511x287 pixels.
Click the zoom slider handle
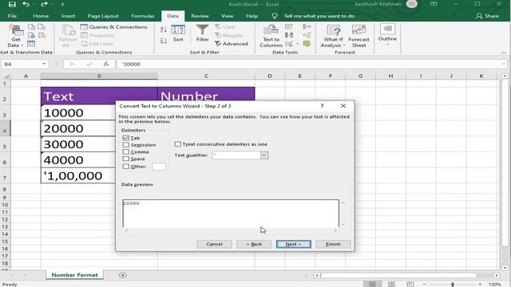453,285
